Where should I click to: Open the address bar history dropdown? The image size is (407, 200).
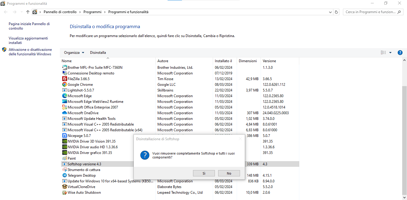pyautogui.click(x=330, y=12)
